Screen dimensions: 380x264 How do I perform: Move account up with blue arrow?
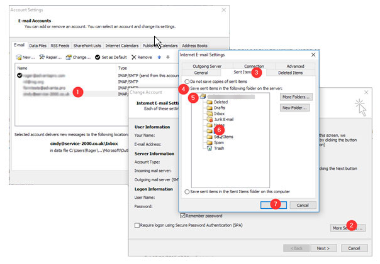tap(159, 57)
